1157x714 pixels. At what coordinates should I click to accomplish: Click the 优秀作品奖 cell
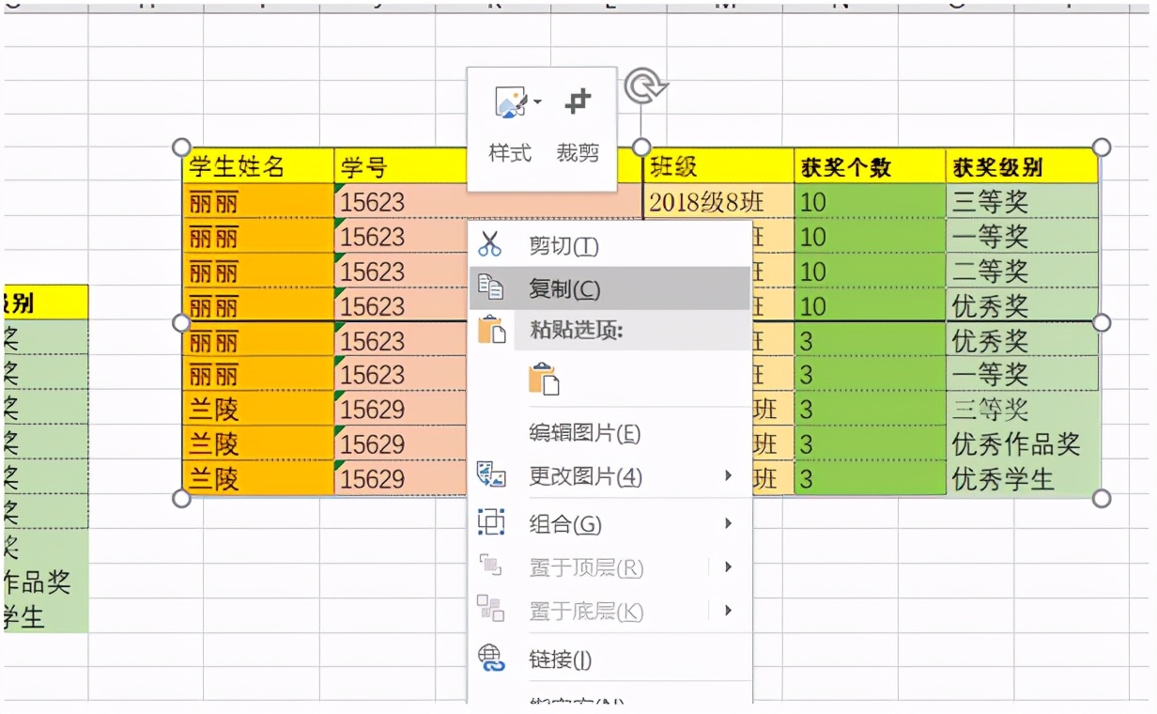pyautogui.click(x=1022, y=443)
